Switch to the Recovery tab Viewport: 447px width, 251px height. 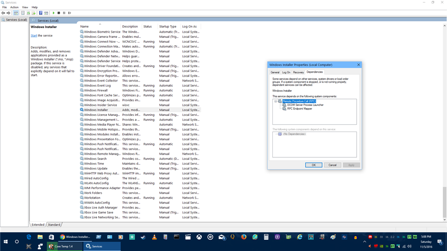coord(298,72)
